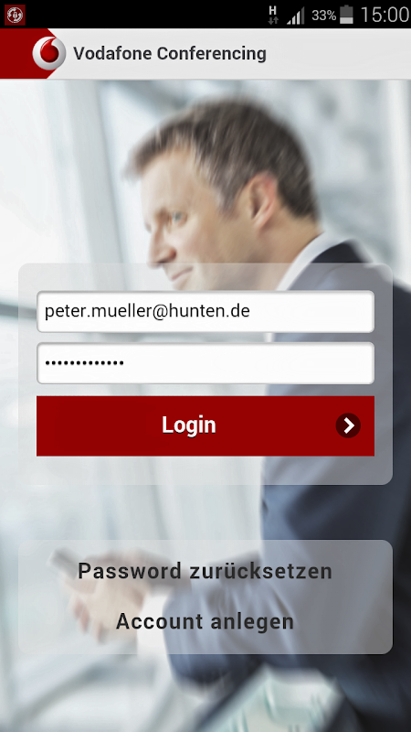
Task: Focus the masked password field
Action: [205, 363]
